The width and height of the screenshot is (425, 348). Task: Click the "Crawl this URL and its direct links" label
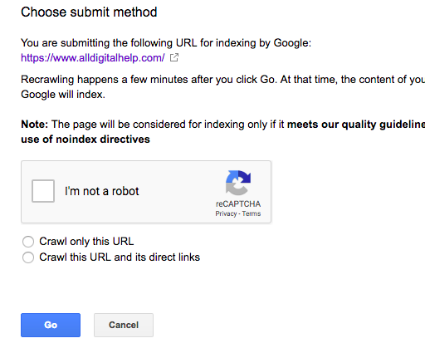tap(120, 257)
